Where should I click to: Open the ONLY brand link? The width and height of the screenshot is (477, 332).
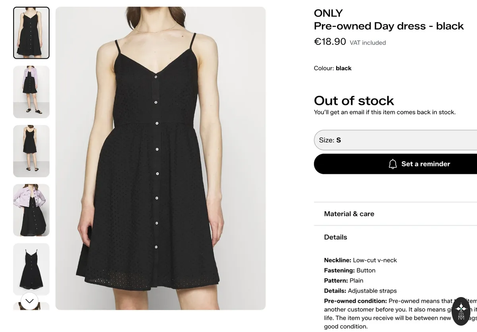point(328,13)
